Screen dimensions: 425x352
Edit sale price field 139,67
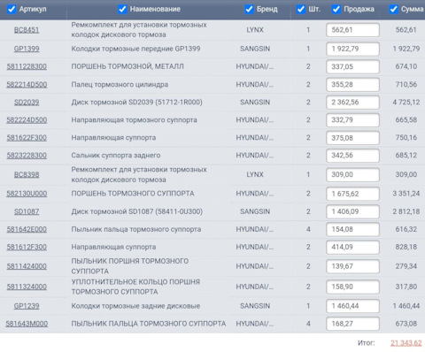coord(352,266)
